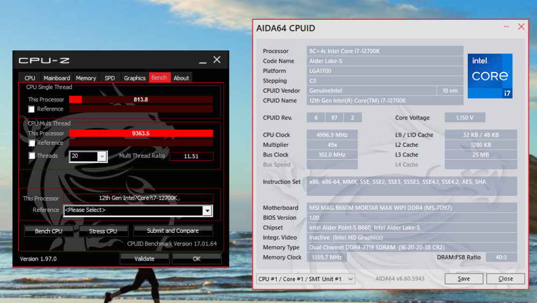The height and width of the screenshot is (303, 537).
Task: Click the Bus Clock value 102.0 MHz
Action: [332, 154]
